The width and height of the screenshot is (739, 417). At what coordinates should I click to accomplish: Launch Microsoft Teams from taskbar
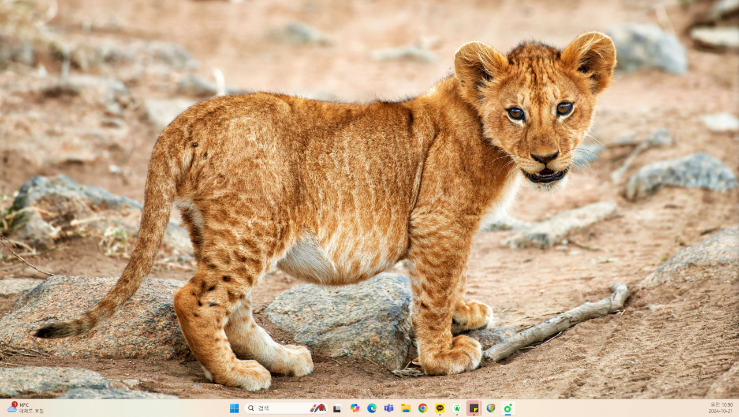[x=389, y=408]
